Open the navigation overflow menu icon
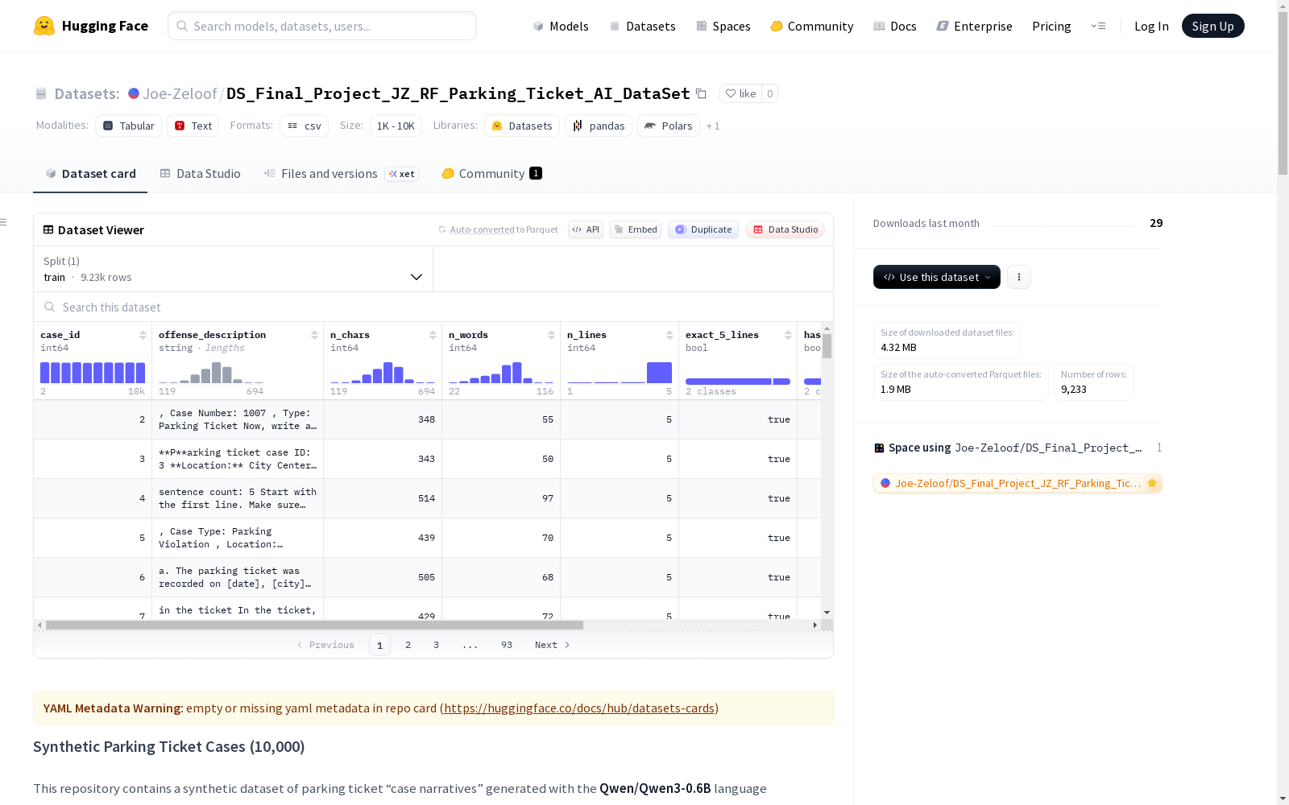This screenshot has height=805, width=1289. coord(1098,26)
